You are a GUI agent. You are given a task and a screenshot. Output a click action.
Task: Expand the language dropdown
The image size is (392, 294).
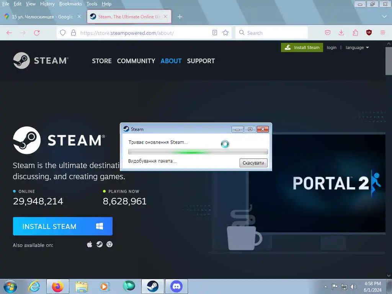click(x=357, y=47)
